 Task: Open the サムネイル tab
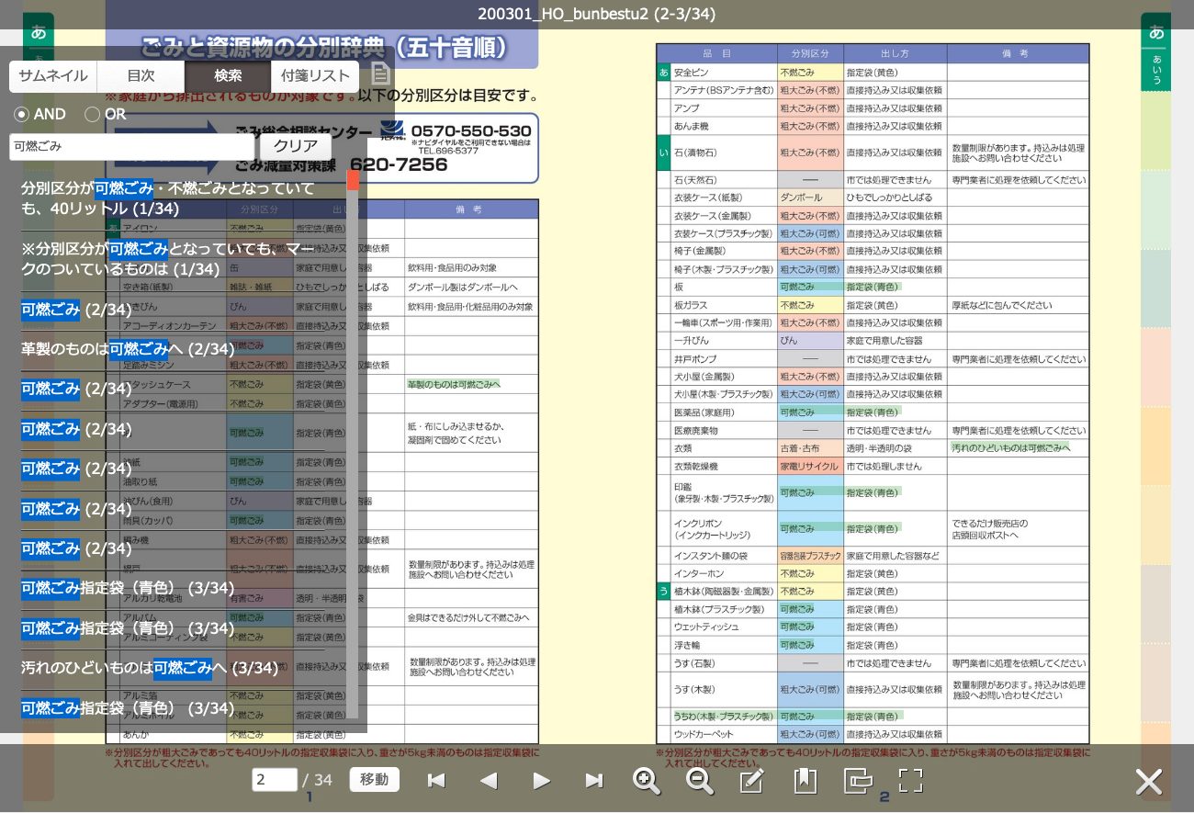tap(53, 76)
